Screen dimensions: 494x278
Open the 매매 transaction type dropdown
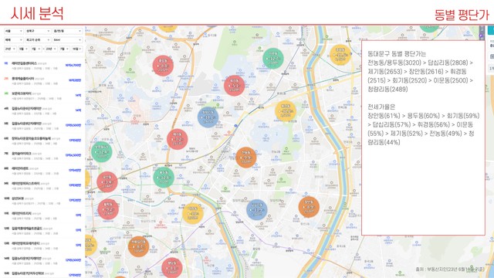tap(14, 40)
